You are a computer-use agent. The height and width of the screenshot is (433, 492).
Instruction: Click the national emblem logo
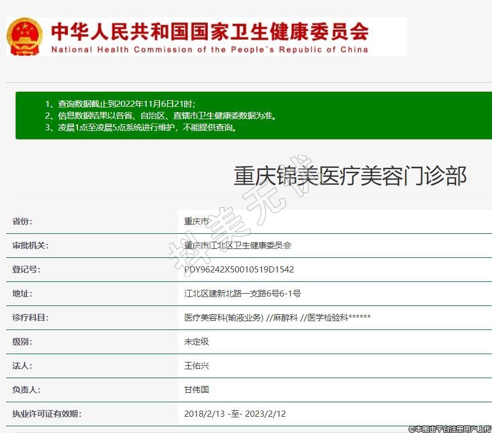pos(25,36)
